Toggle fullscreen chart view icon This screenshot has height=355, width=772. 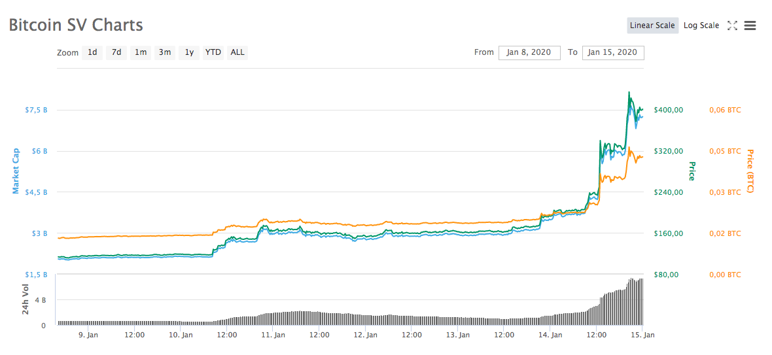732,25
